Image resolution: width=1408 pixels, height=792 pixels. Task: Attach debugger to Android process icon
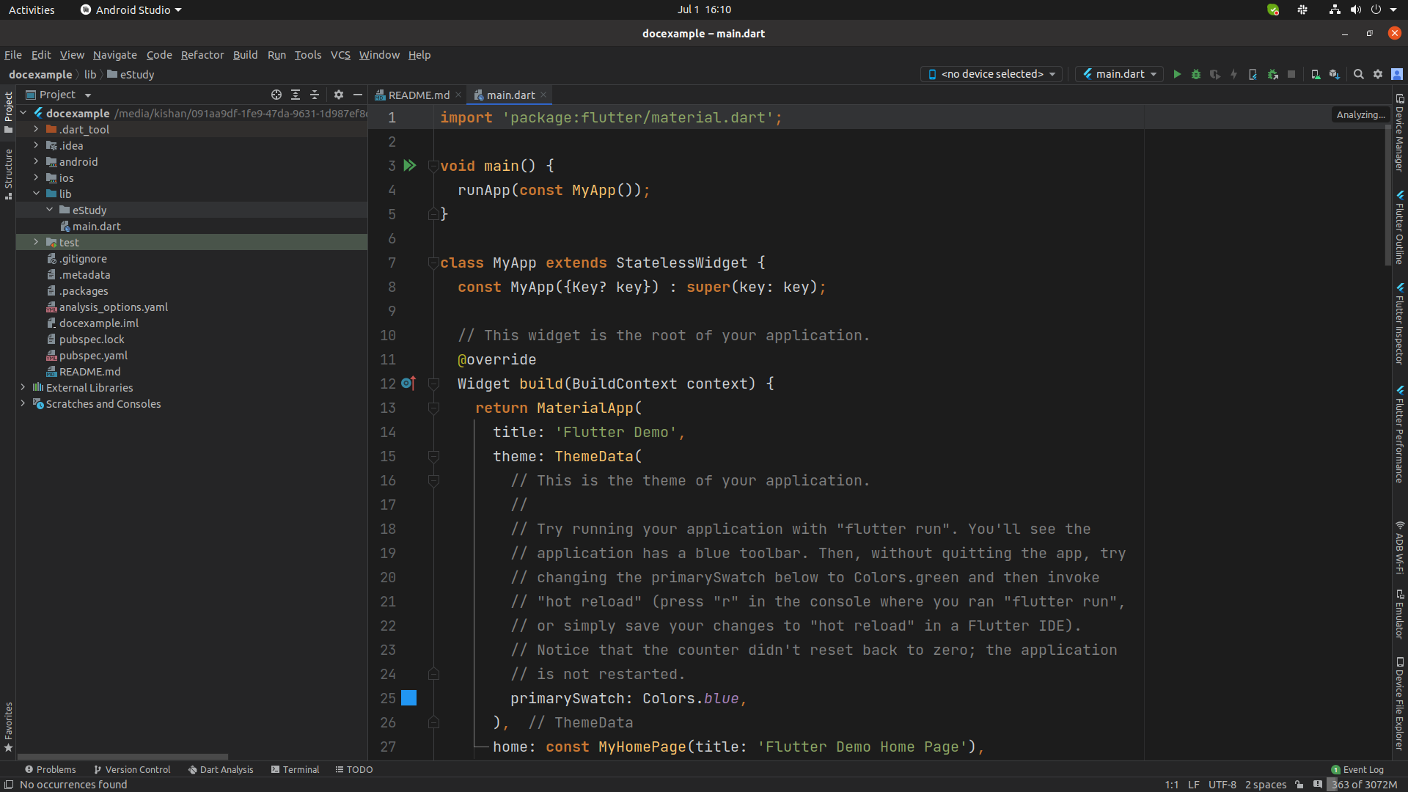1272,74
